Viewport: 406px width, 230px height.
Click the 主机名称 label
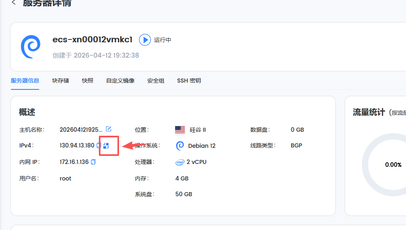(x=32, y=130)
